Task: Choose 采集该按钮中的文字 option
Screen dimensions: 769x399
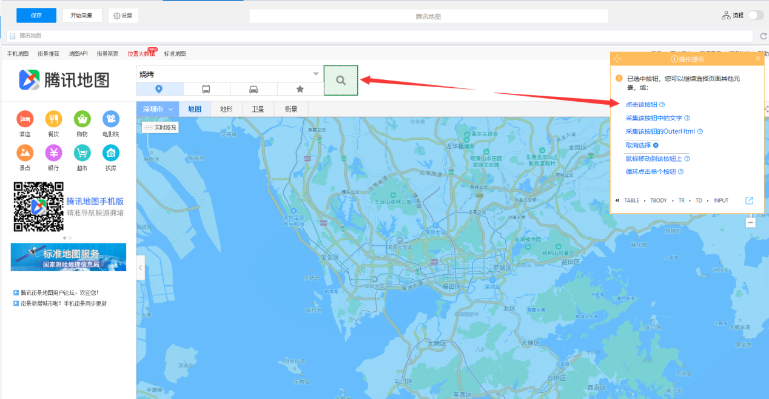Action: point(654,118)
